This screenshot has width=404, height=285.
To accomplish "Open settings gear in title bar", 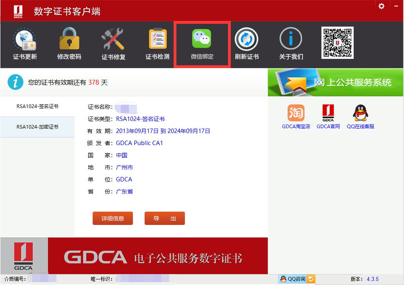I will tap(381, 6).
